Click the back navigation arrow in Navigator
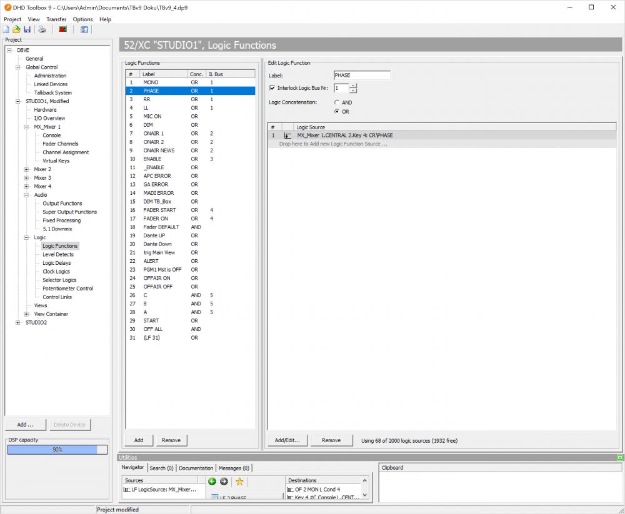 coord(212,482)
